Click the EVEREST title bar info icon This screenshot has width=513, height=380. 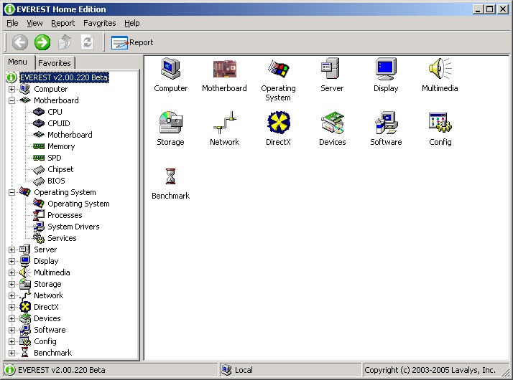coord(9,9)
